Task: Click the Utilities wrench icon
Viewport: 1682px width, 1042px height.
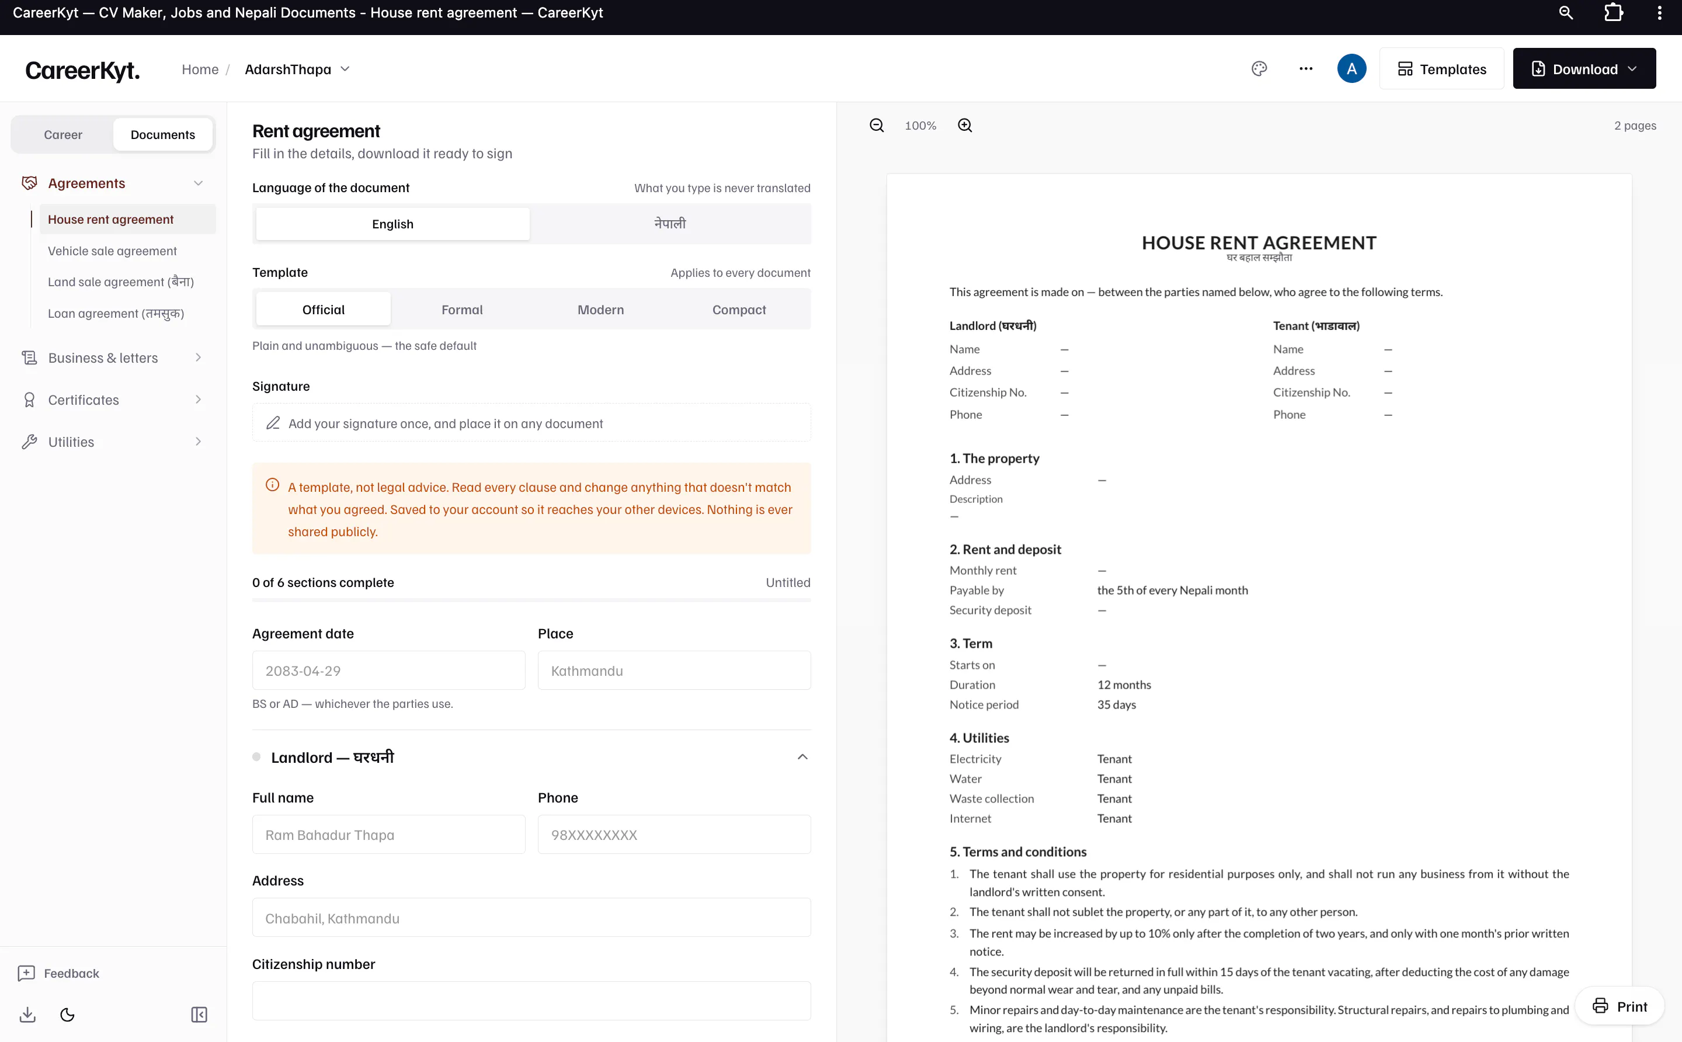Action: [29, 442]
